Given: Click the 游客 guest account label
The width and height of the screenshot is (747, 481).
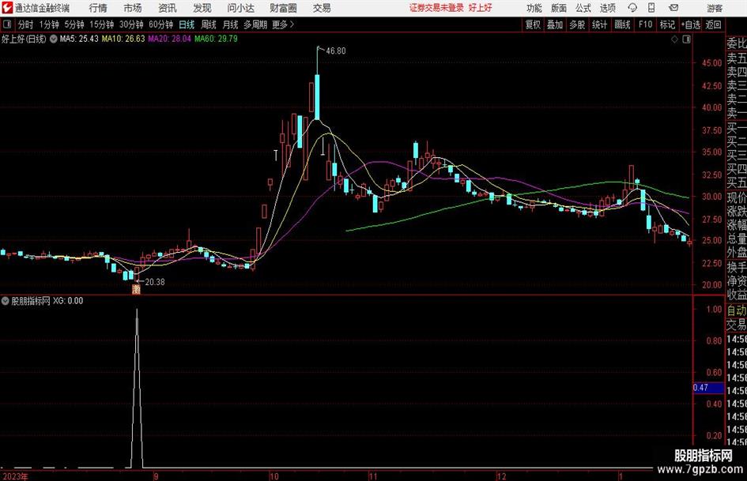Looking at the screenshot, I should click(x=715, y=8).
